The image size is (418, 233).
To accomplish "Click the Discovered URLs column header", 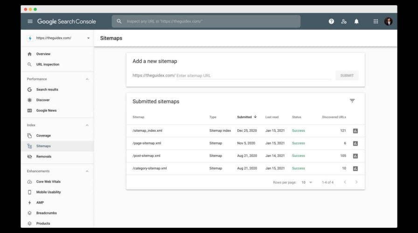I will pos(334,117).
